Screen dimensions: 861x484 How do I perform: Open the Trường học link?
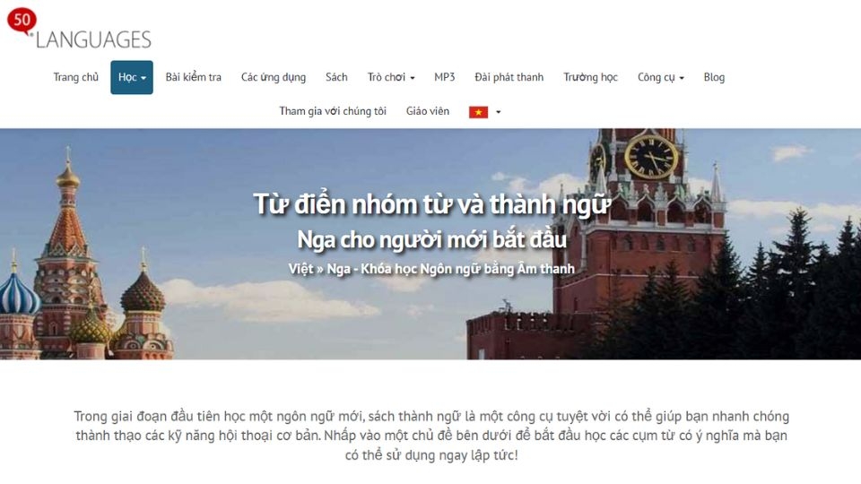click(x=590, y=77)
